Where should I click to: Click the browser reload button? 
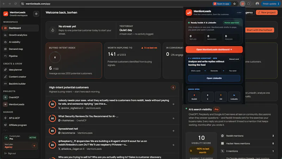tap(16, 4)
